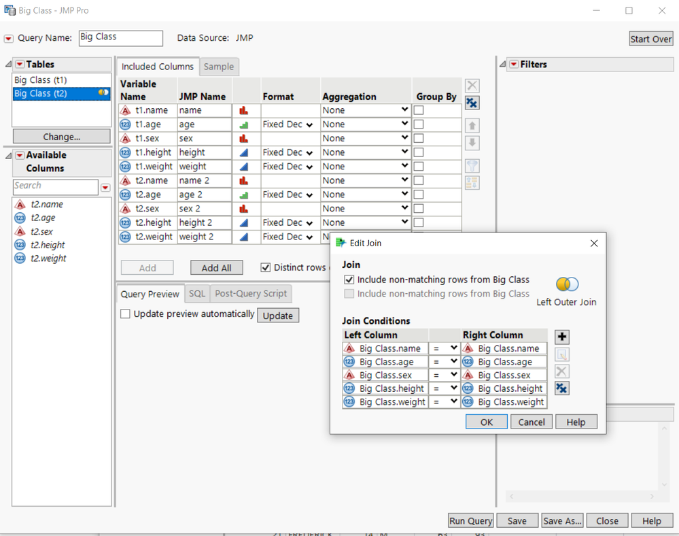Open Aggregation dropdown for t1.weight
Image resolution: width=679 pixels, height=536 pixels.
(365, 167)
